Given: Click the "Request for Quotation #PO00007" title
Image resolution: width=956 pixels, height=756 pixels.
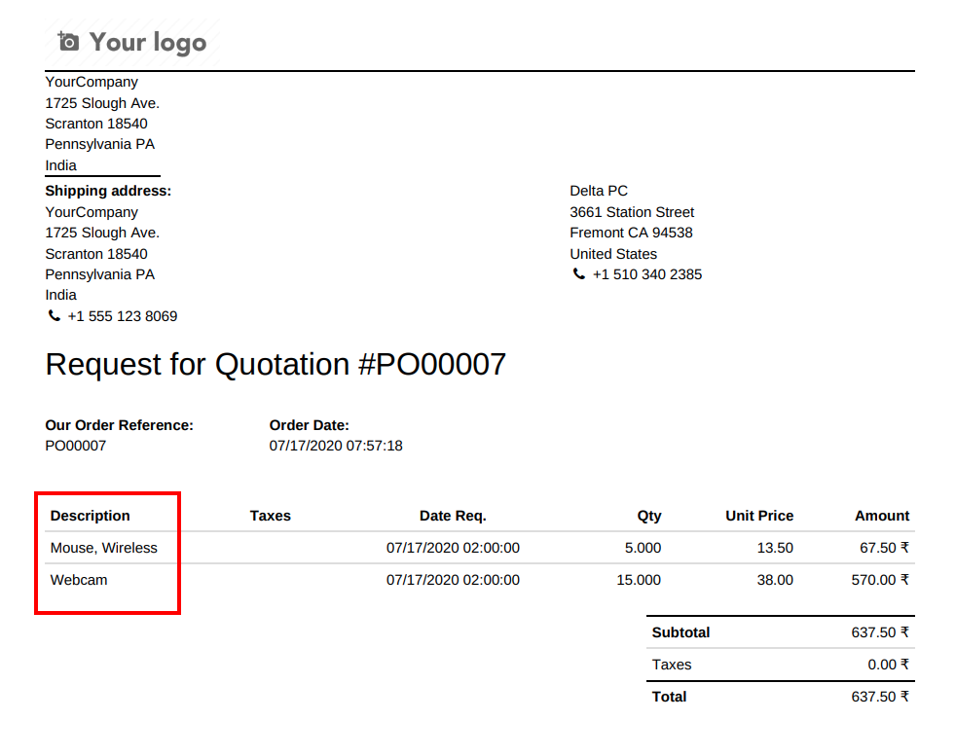Looking at the screenshot, I should [x=276, y=364].
